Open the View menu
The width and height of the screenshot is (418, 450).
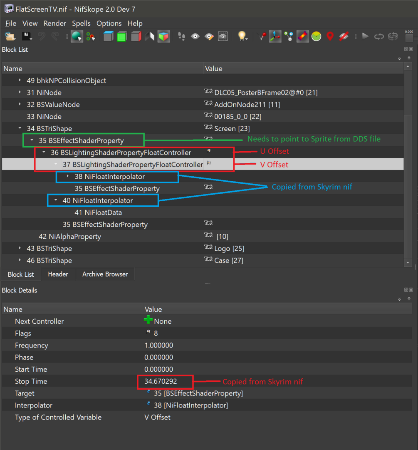30,23
